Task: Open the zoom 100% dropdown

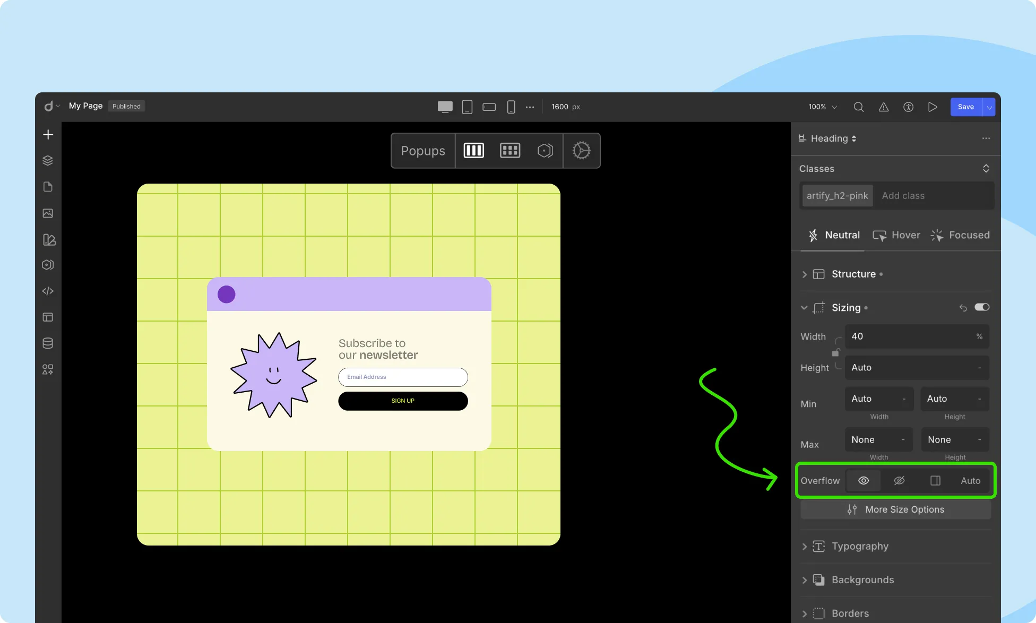Action: tap(823, 107)
